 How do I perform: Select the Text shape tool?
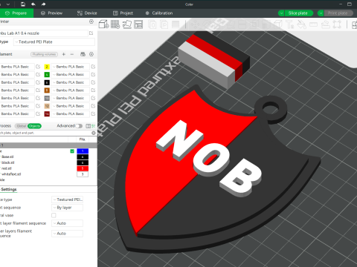[289, 24]
